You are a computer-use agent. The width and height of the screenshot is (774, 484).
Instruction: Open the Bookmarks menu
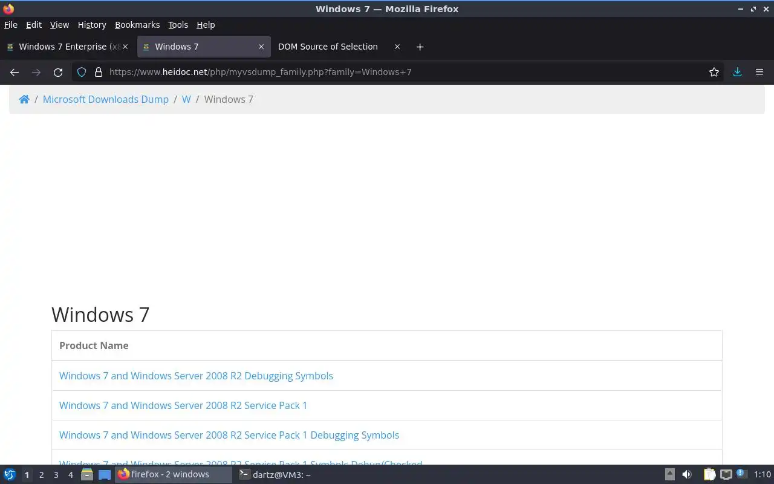pos(137,25)
